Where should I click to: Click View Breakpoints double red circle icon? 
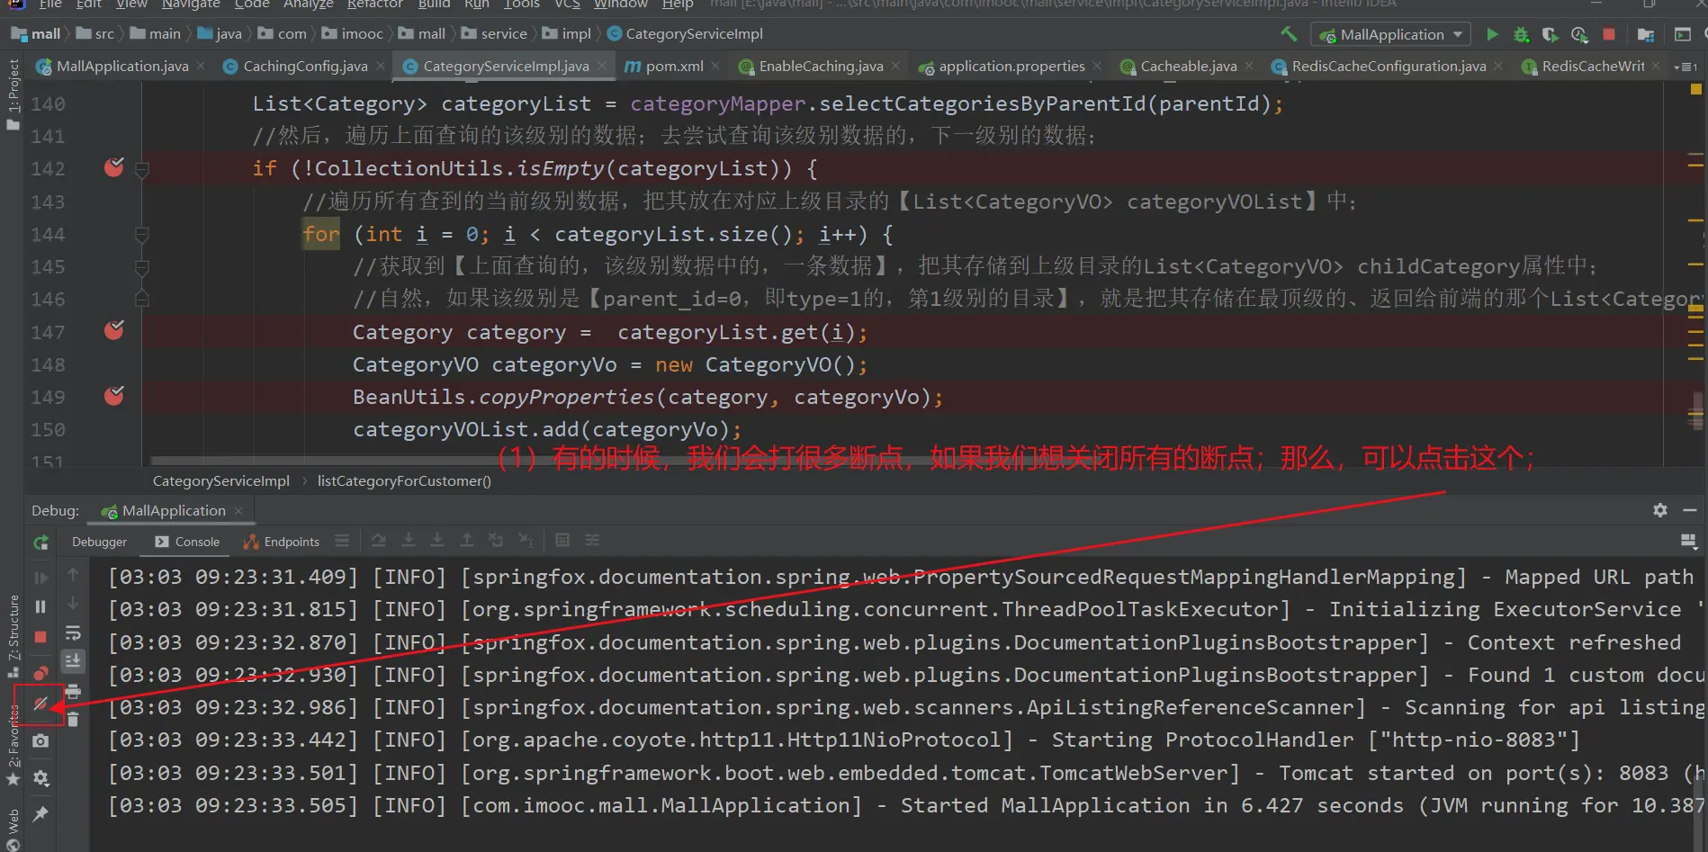[x=40, y=673]
